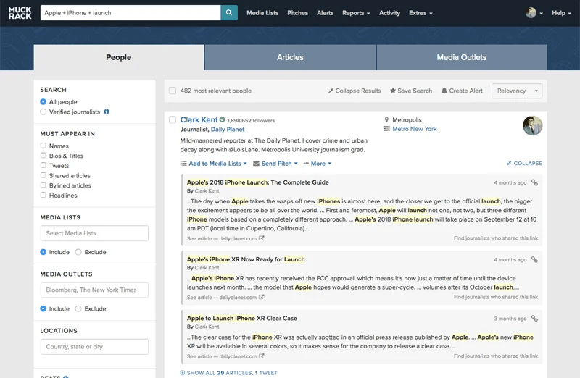Click the Add to Media Lists list icon

(x=183, y=164)
